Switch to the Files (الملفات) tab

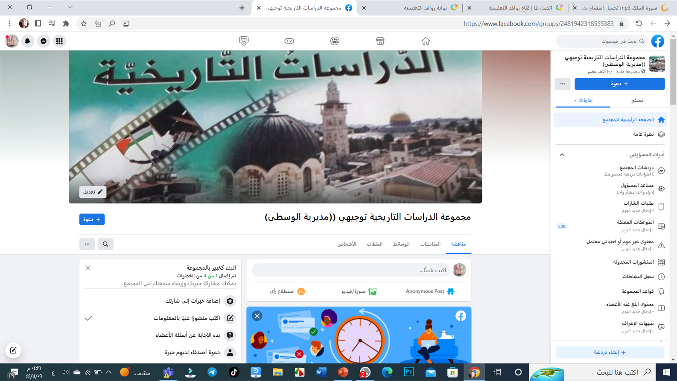(x=374, y=244)
